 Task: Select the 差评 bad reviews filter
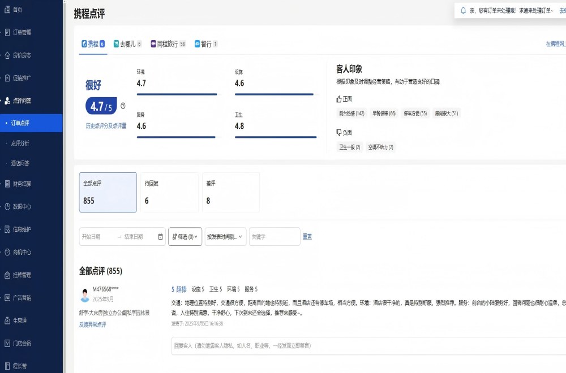(x=230, y=192)
